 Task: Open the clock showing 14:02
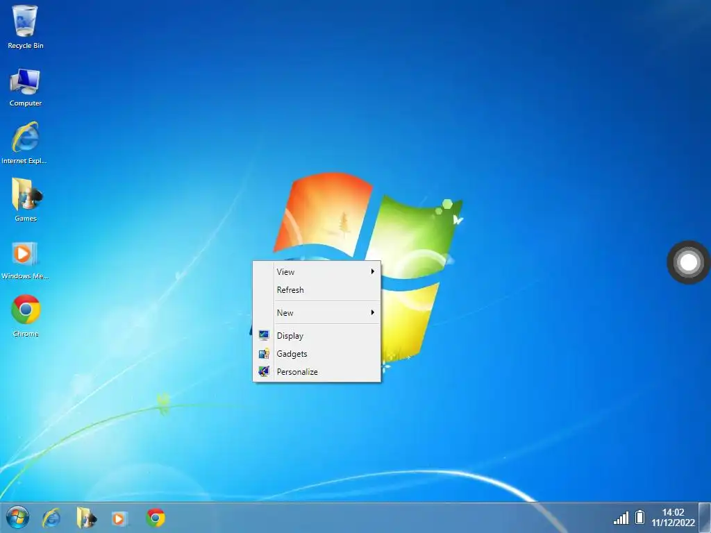pos(673,517)
